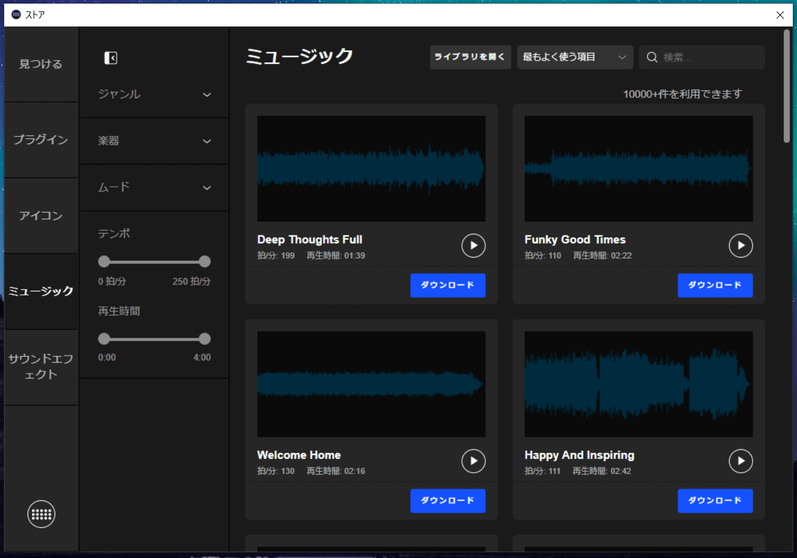Play the Funky Good Times preview
Viewport: 797px width, 558px height.
[741, 246]
